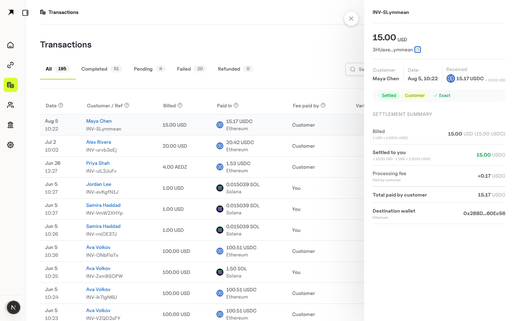Click the Solana icon in Jordan Lee row
514x321 pixels.
[x=220, y=188]
